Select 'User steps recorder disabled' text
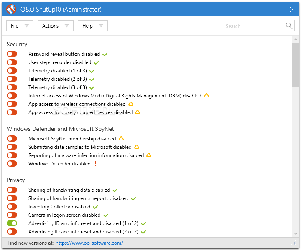The width and height of the screenshot is (301, 250). click(60, 62)
